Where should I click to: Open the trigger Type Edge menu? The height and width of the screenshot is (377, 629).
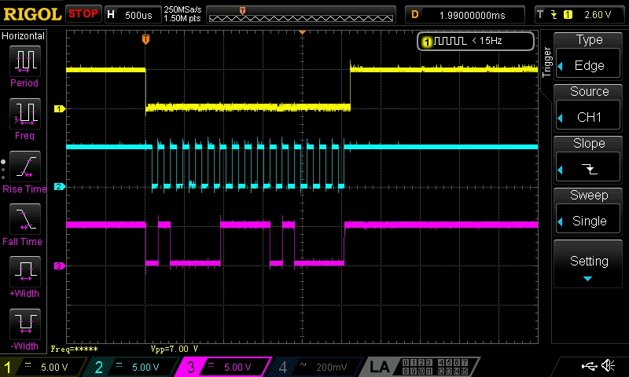[x=588, y=56]
